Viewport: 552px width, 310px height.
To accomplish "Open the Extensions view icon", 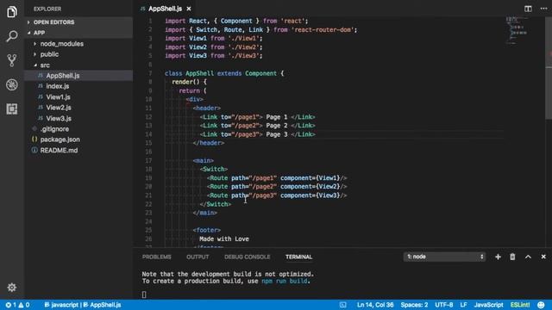I will (x=11, y=109).
